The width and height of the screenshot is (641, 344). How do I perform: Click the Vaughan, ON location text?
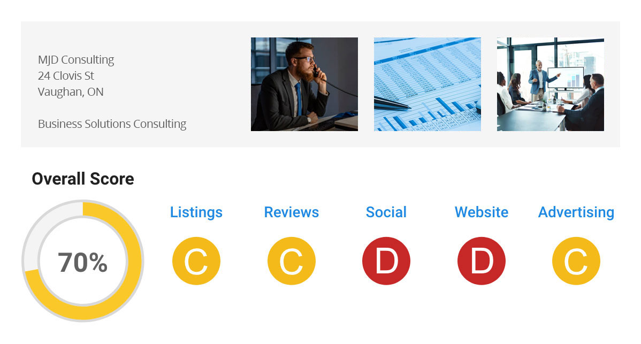[x=71, y=92]
